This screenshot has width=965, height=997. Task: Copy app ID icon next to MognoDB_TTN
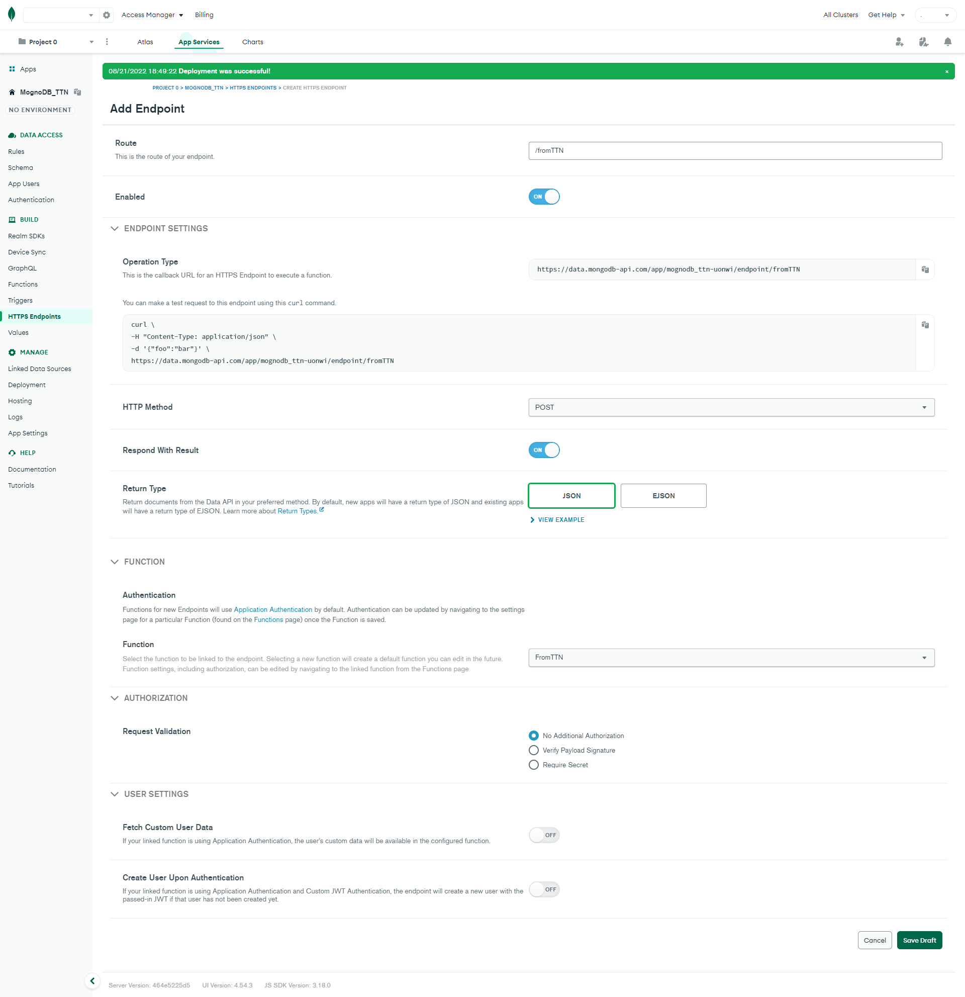point(77,92)
